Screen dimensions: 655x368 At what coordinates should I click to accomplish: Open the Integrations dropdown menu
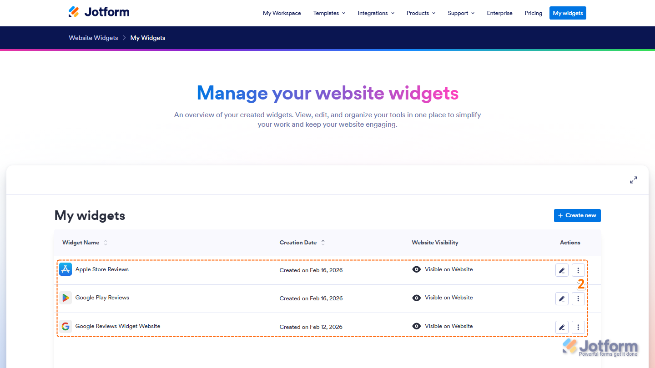(x=376, y=13)
